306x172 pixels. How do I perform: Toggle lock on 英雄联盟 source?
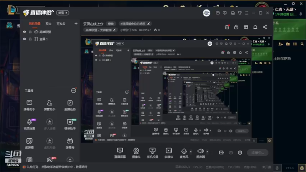coord(30,32)
